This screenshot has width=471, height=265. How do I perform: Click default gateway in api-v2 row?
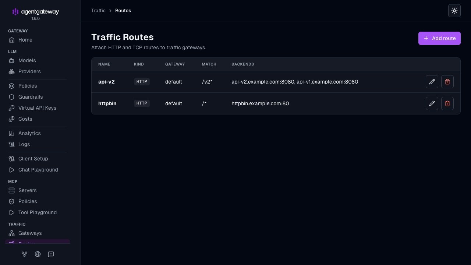click(174, 82)
